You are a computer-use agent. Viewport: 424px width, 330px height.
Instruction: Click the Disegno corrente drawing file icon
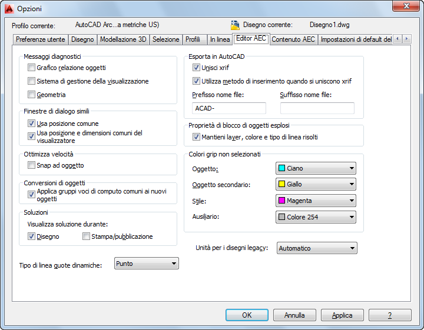click(x=235, y=25)
